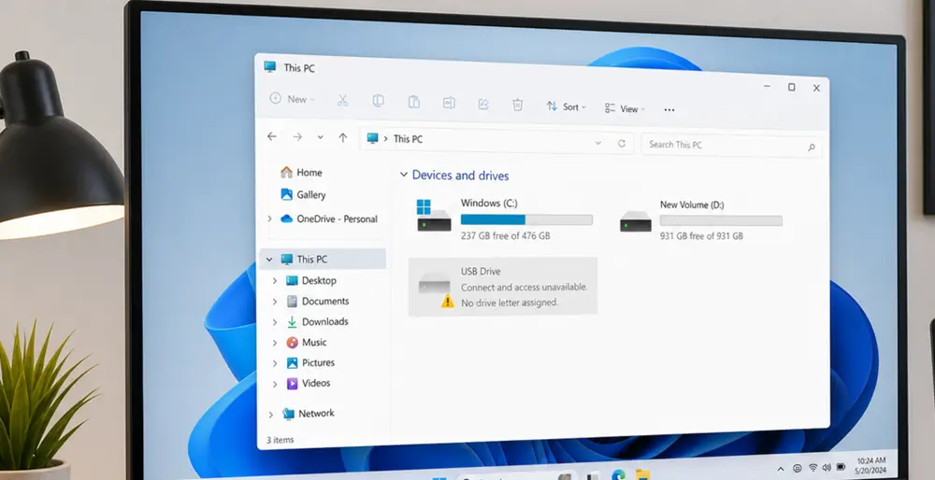Click the Rename icon in toolbar
The height and width of the screenshot is (480, 935).
point(449,103)
